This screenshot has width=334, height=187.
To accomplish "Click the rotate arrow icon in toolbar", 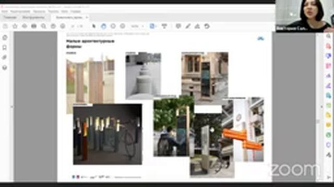I will [207, 26].
